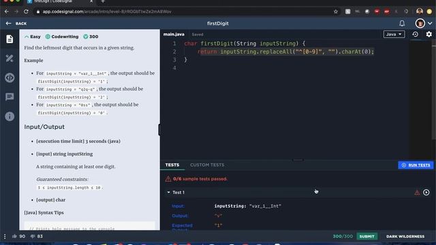Click the address bar URL
The height and width of the screenshot is (245, 436).
point(107,12)
